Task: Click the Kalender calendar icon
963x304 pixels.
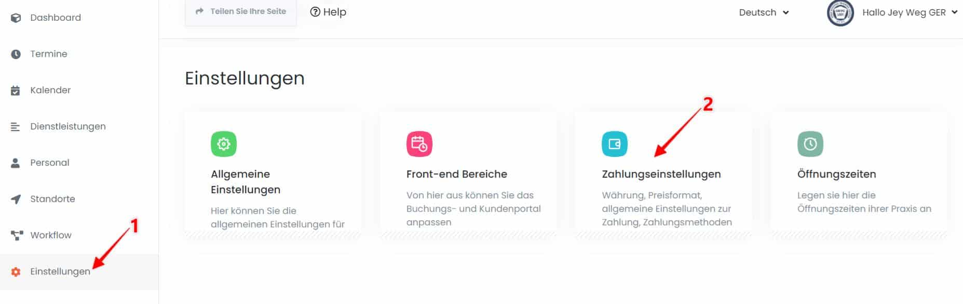Action: point(16,90)
